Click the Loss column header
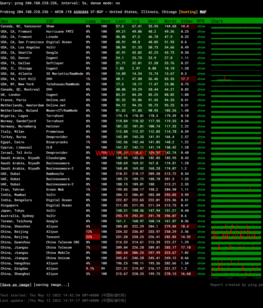The height and width of the screenshot is (308, 263). (91, 21)
